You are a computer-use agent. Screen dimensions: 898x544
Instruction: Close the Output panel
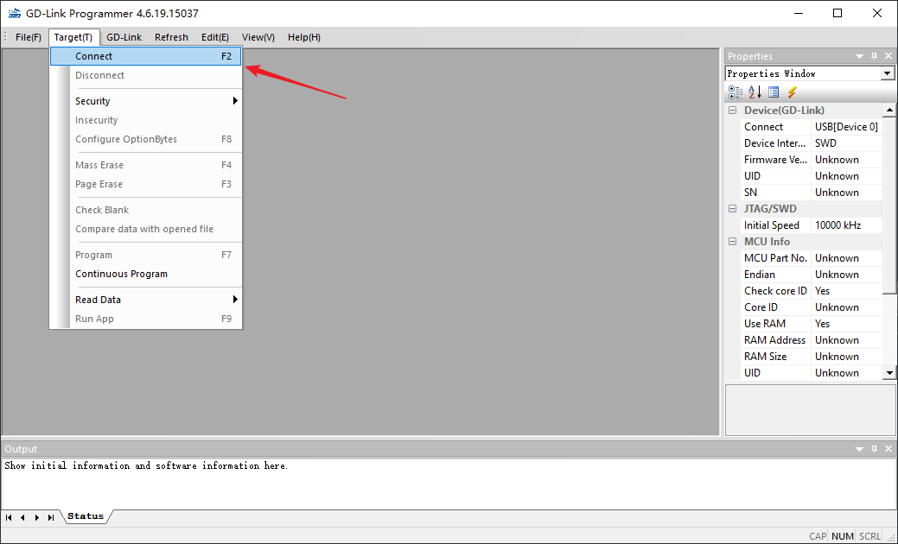click(888, 449)
